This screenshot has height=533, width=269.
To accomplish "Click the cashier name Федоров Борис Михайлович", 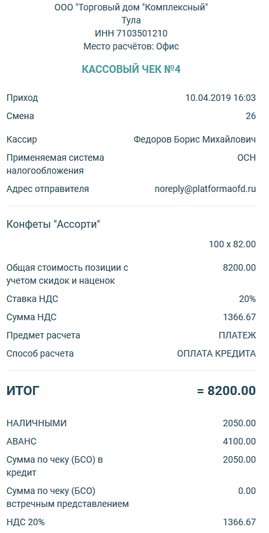I will pos(195,140).
